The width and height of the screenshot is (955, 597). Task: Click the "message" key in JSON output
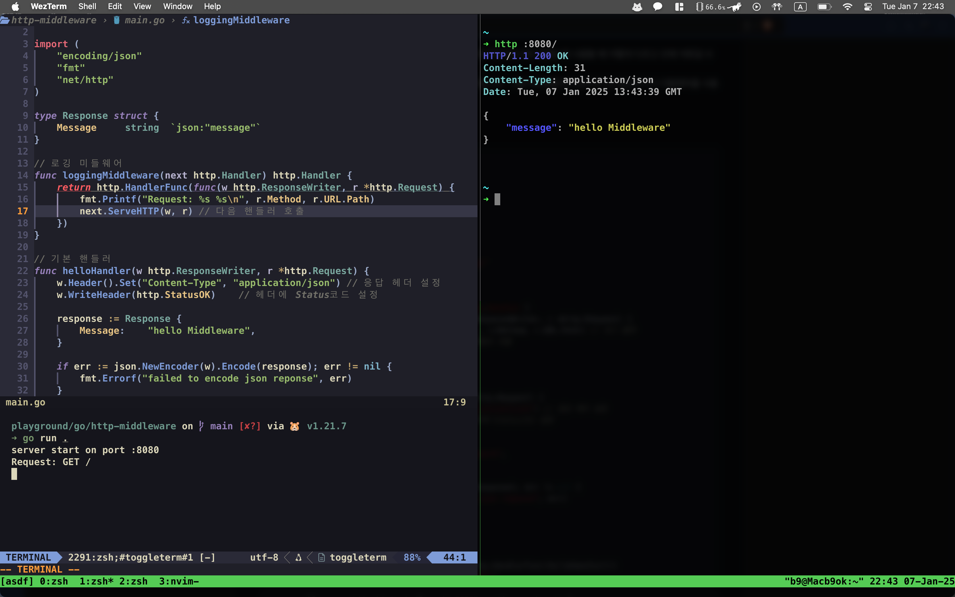(x=531, y=128)
